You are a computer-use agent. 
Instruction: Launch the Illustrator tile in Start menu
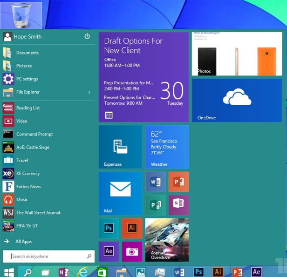[x=132, y=228]
